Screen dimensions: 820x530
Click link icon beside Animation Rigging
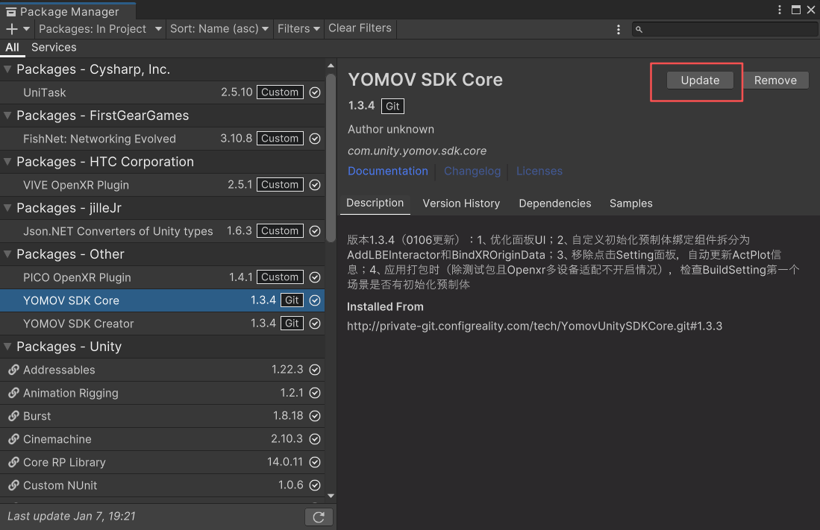tap(13, 393)
